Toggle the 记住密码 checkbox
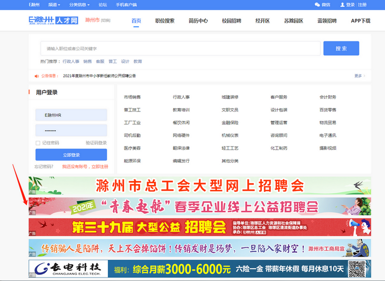The image size is (385, 281). [x=38, y=143]
